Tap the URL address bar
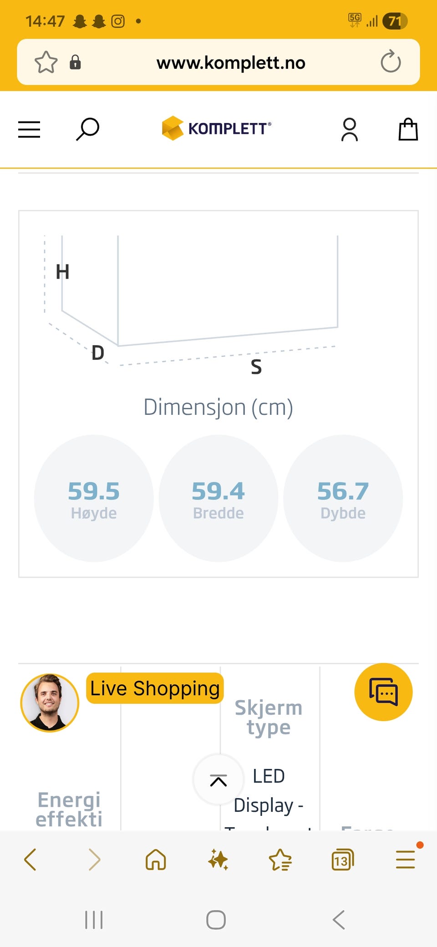The height and width of the screenshot is (947, 437). 231,62
